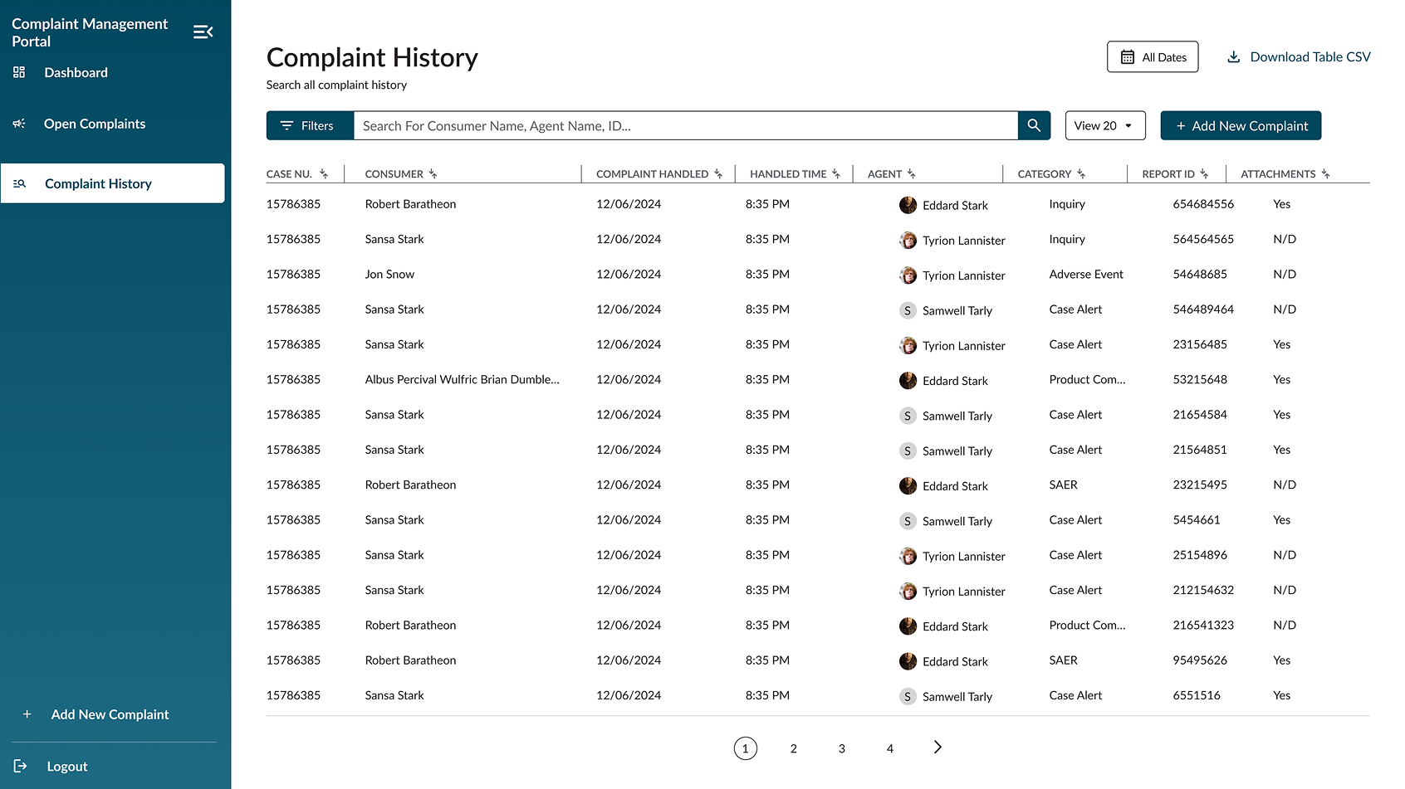The image size is (1405, 789).
Task: Click the download icon beside Download Table CSV
Action: coord(1234,57)
